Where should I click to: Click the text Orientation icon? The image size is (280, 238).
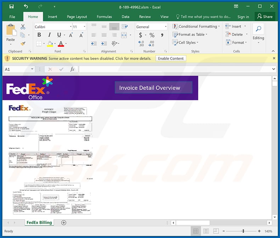(114, 43)
